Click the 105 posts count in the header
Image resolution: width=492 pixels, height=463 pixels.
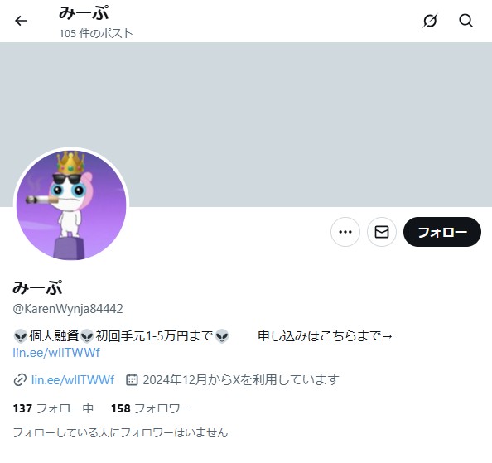click(x=96, y=33)
